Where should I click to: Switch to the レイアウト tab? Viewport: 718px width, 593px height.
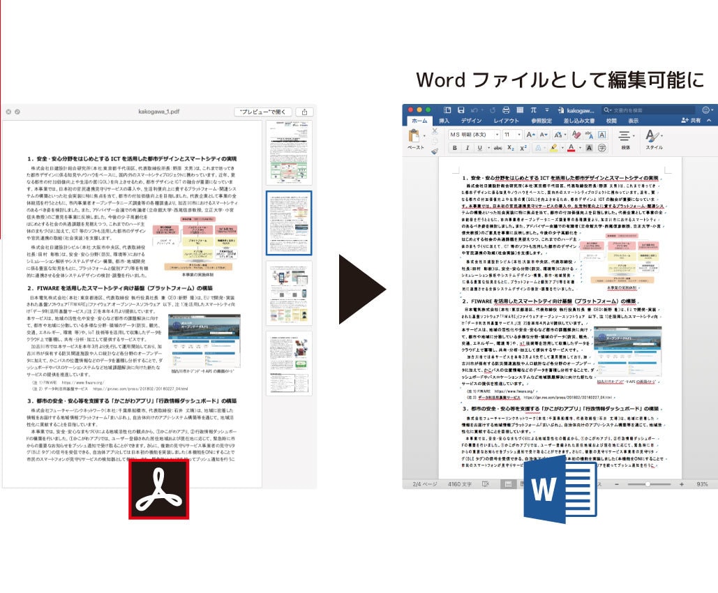click(507, 121)
